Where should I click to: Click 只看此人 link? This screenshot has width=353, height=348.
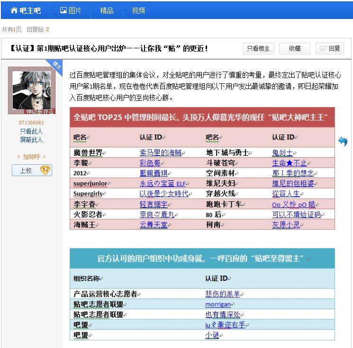tap(31, 131)
